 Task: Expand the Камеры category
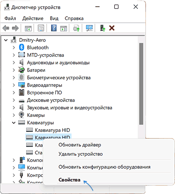14,115
